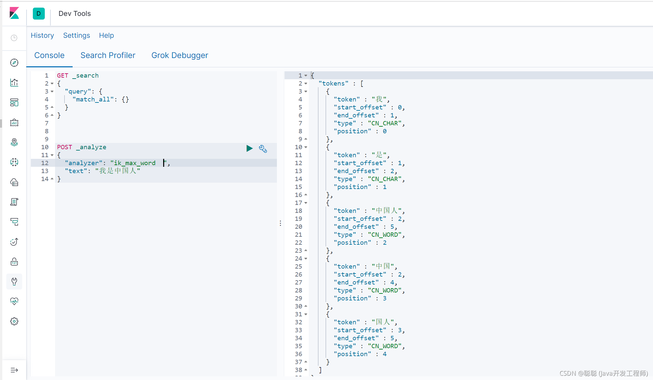This screenshot has width=653, height=380.
Task: Open Visualize chart icon in sidebar
Action: (x=14, y=83)
